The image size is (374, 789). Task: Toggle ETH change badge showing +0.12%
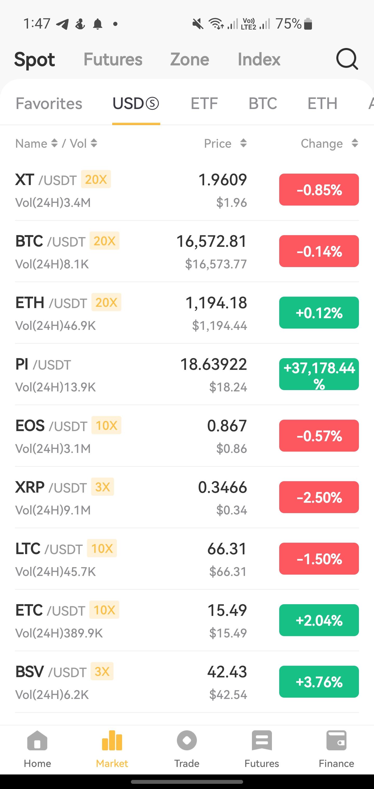tap(319, 313)
